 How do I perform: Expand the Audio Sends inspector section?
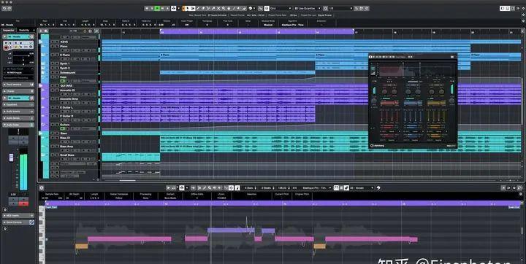coord(18,118)
